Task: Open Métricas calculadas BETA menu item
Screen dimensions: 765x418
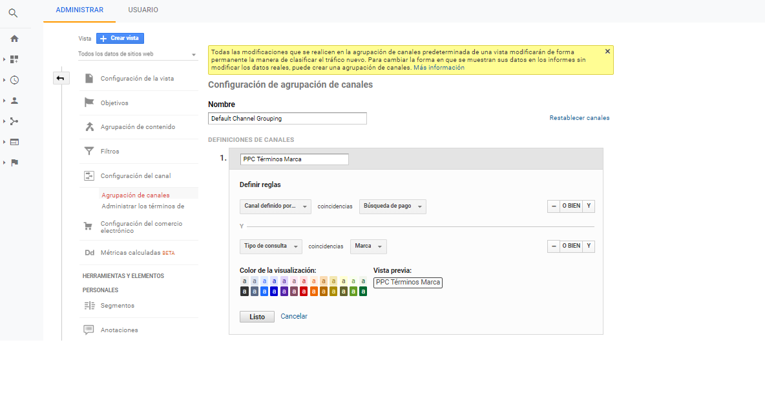Action: coord(138,252)
